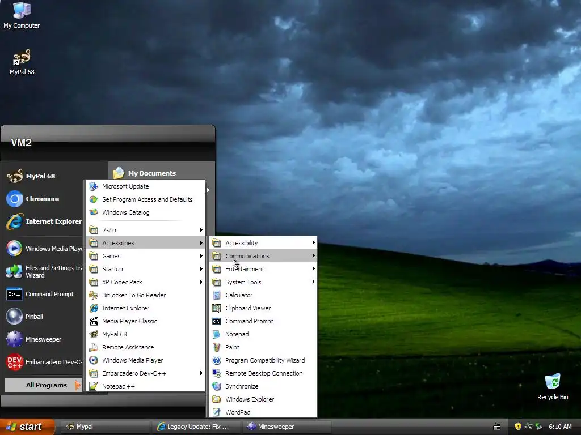Expand the Accessibility submenu
The image size is (581, 435).
coord(263,243)
